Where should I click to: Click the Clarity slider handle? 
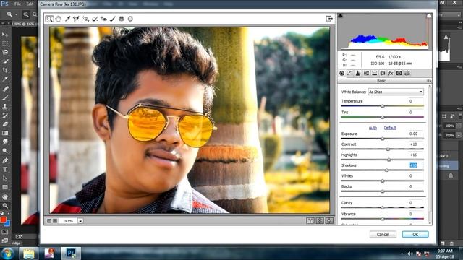coord(383,207)
